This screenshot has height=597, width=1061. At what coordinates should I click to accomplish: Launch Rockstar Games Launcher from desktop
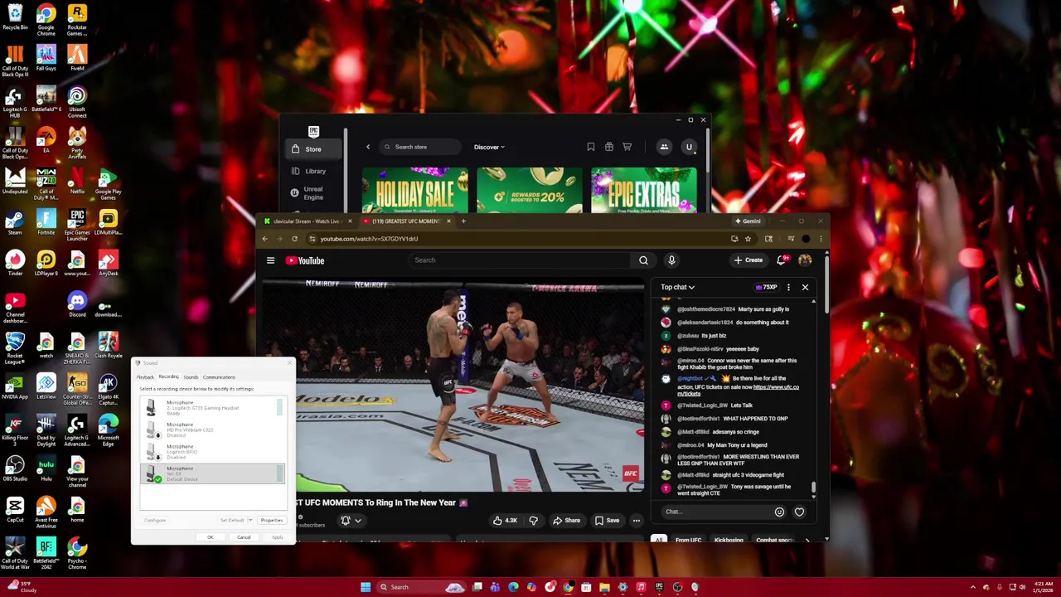click(x=77, y=20)
